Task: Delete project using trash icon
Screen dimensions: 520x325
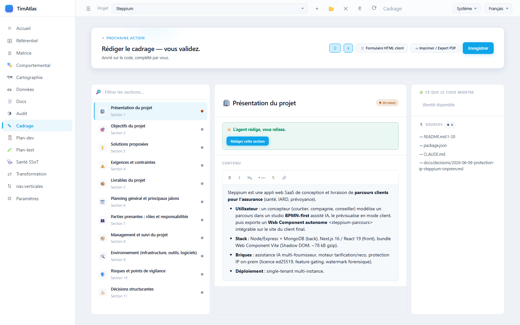Action: (360, 9)
